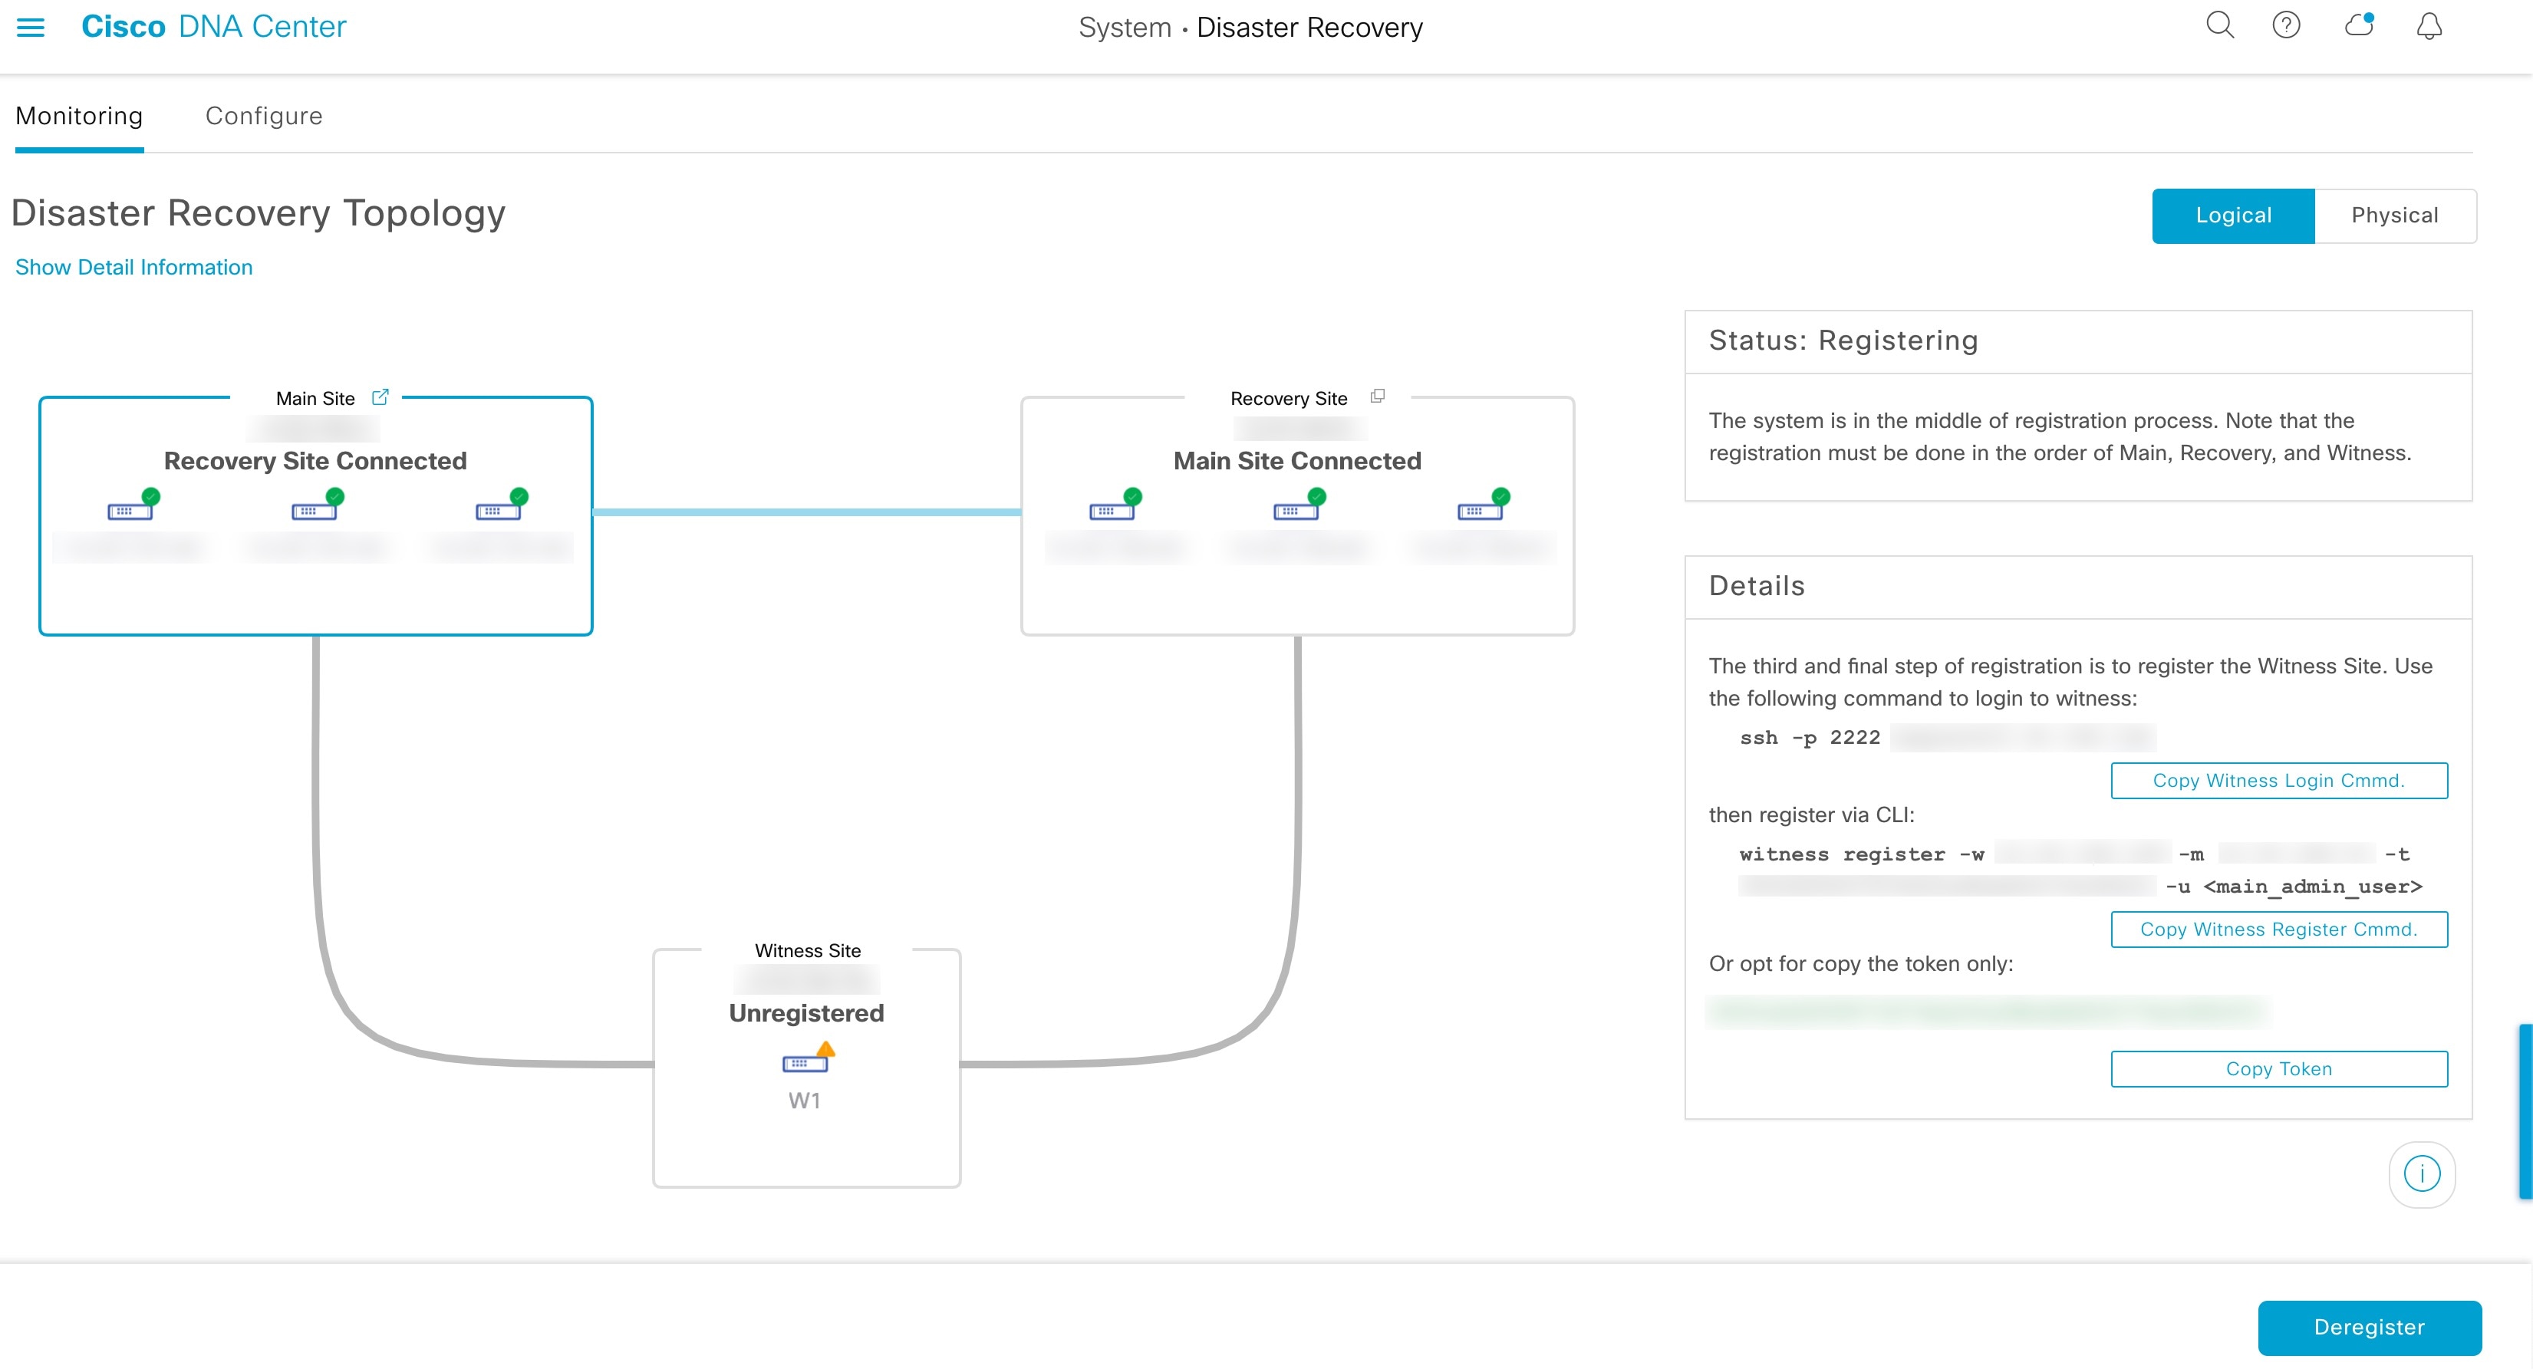Open the info circle at bottom right
The image size is (2533, 1369).
coord(2422,1173)
